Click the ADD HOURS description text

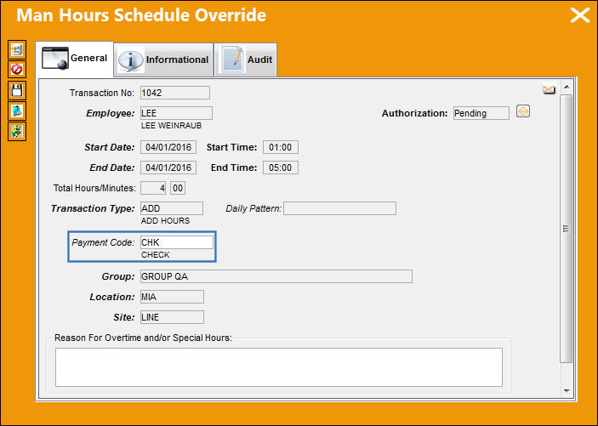(x=165, y=221)
